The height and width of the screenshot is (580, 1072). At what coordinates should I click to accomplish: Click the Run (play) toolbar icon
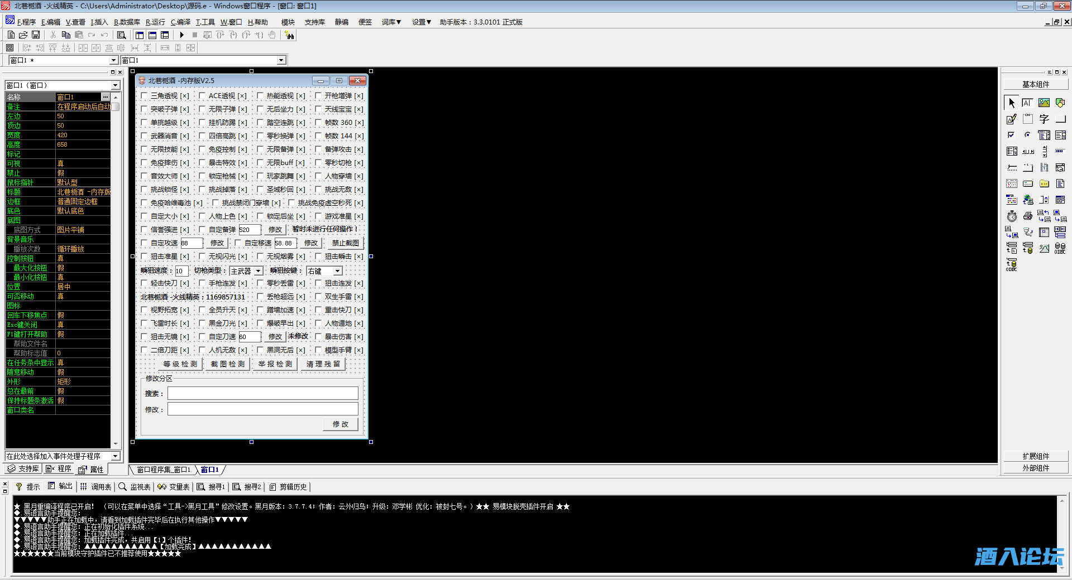182,35
